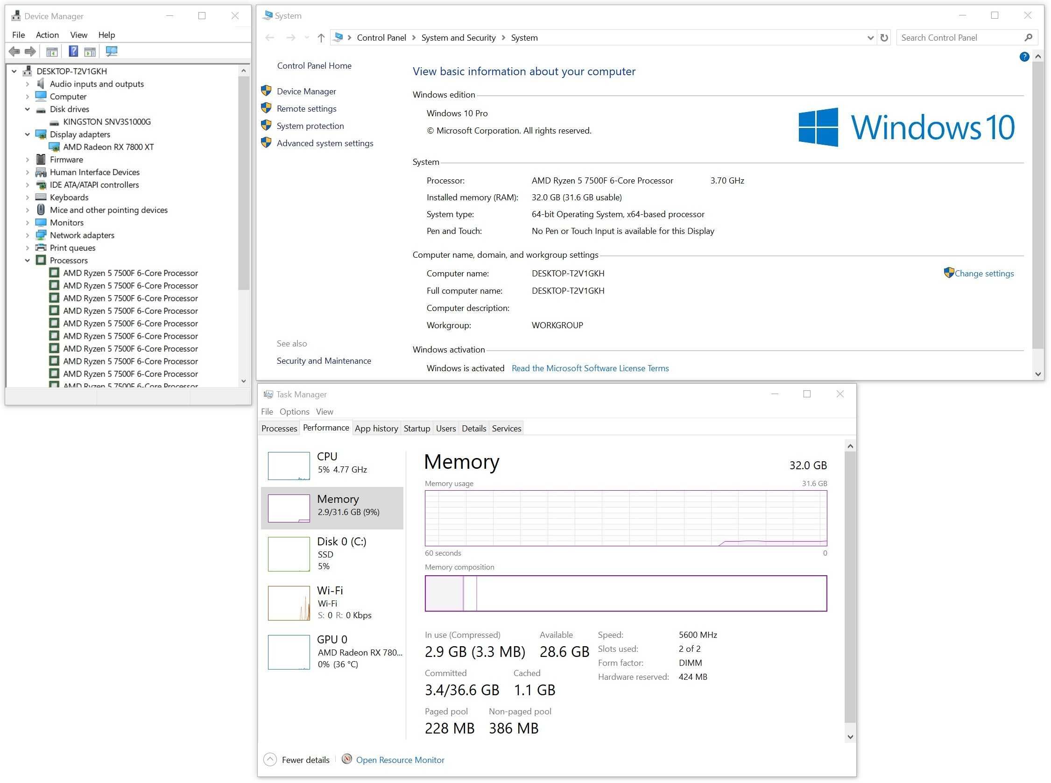Click the Back arrow in System window
The width and height of the screenshot is (1051, 783).
pos(269,37)
